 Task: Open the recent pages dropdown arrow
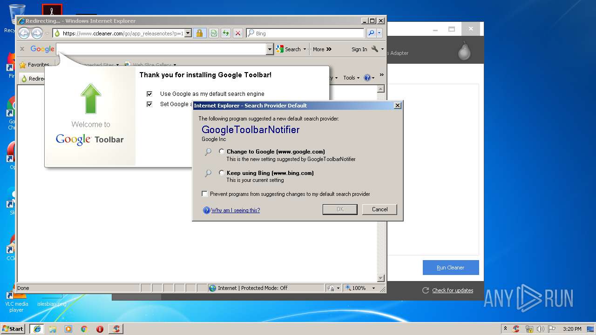tap(47, 33)
